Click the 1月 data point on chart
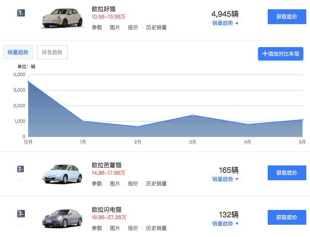Viewport: 310px width, 237px height. tap(83, 121)
